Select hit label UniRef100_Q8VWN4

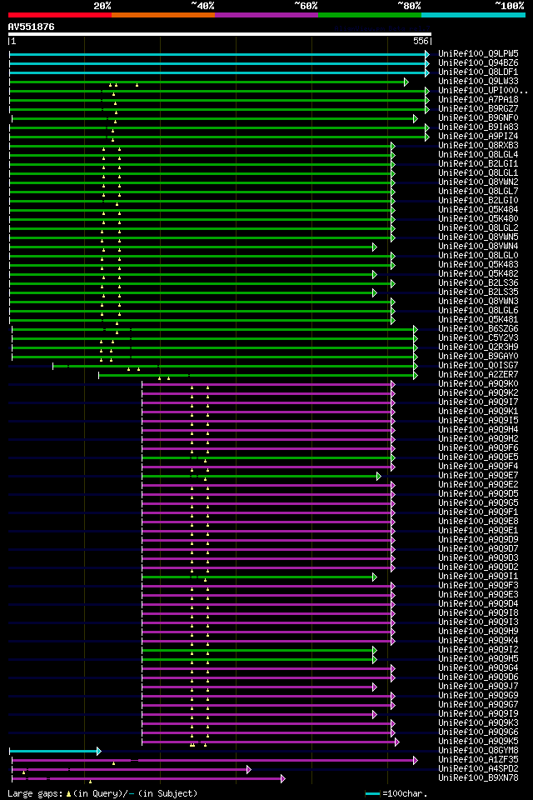coord(478,247)
